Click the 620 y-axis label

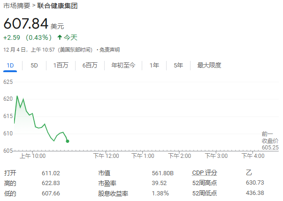pyautogui.click(x=8, y=99)
